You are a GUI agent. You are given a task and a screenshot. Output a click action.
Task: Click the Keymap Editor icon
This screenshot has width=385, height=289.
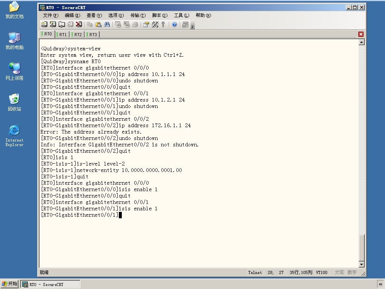[155, 24]
